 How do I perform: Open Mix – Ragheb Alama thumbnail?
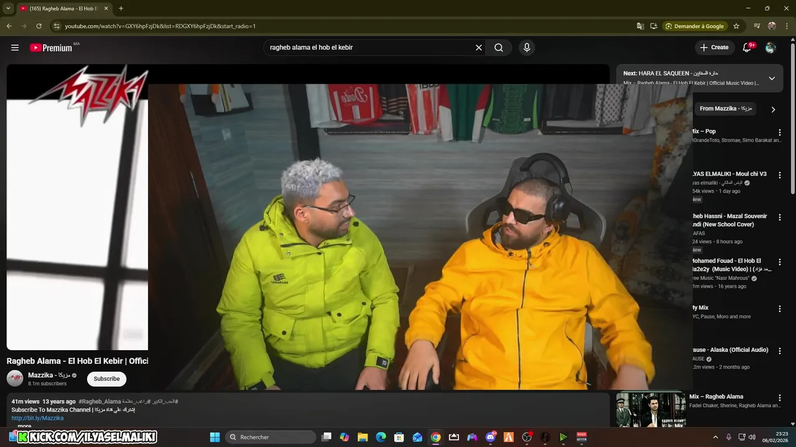click(650, 410)
